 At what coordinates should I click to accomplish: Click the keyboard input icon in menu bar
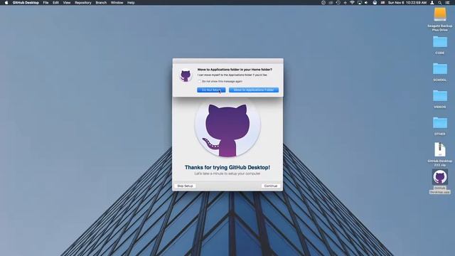pos(382,3)
